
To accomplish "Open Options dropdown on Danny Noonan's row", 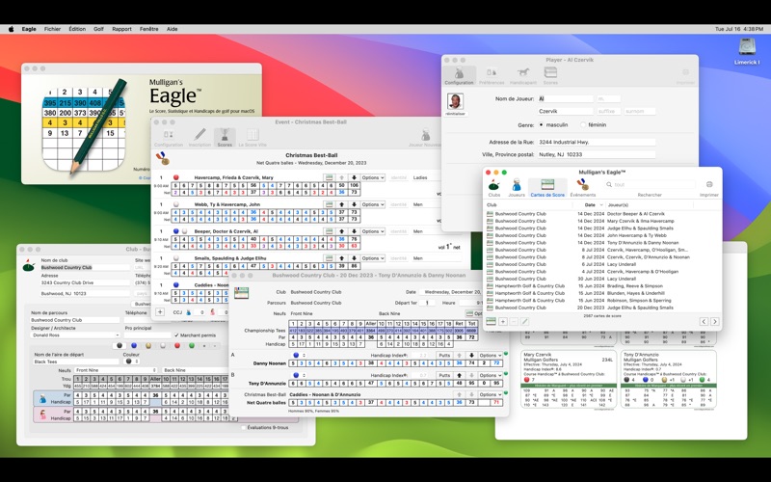I will coord(491,355).
